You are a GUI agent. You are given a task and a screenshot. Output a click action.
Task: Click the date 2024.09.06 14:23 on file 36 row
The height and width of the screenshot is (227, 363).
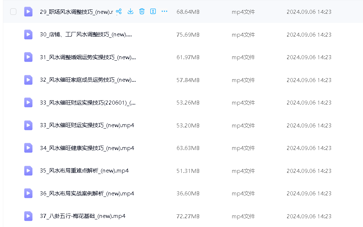(x=309, y=194)
